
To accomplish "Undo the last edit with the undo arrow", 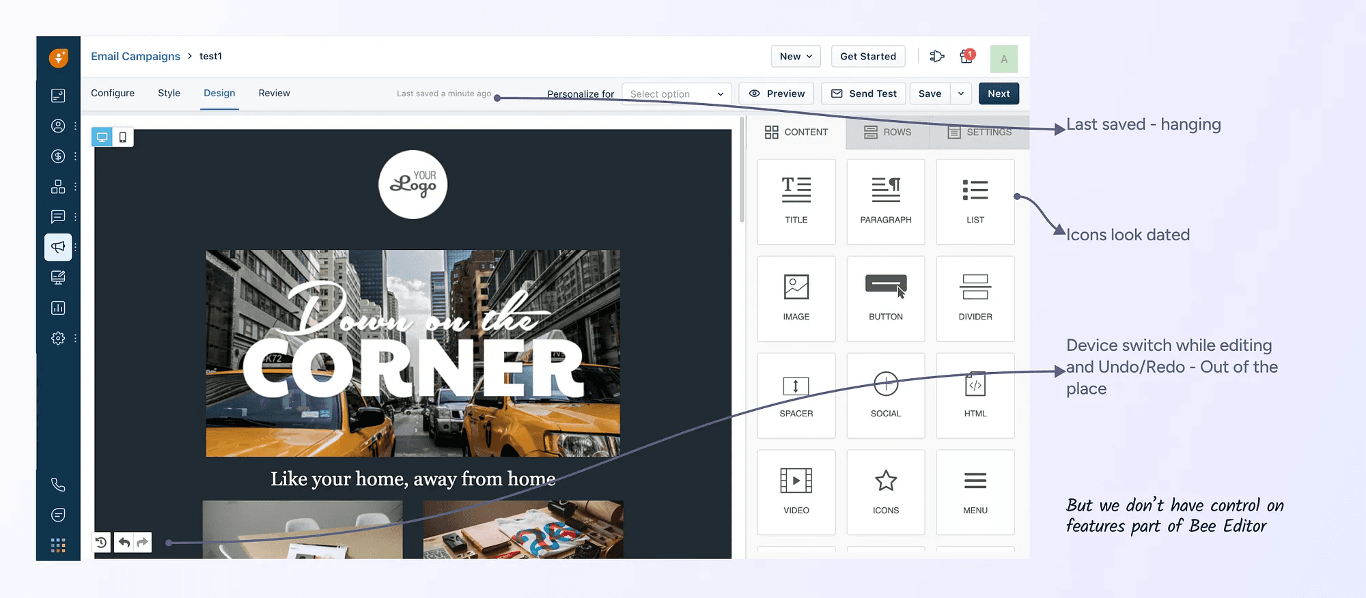I will (124, 543).
